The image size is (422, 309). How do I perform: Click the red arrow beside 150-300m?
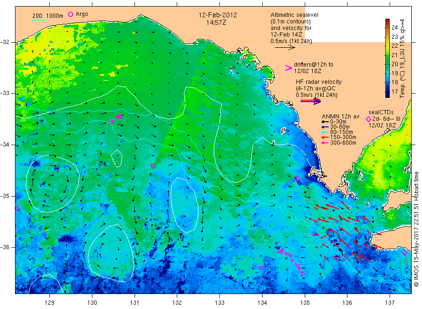pyautogui.click(x=325, y=137)
